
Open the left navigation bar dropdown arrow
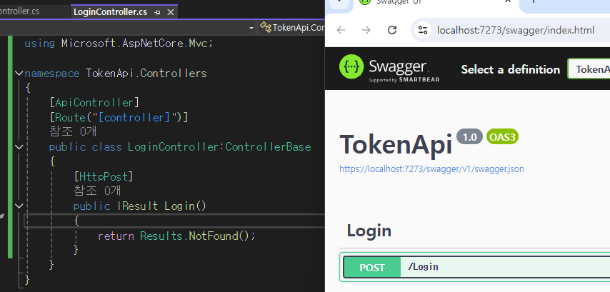coord(251,28)
